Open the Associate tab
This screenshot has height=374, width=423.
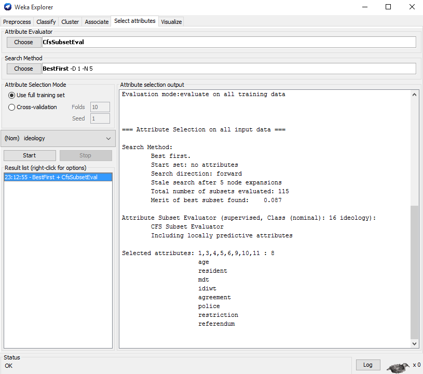click(x=97, y=22)
